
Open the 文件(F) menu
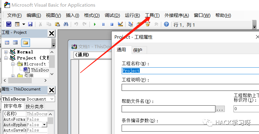pyautogui.click(x=14, y=15)
